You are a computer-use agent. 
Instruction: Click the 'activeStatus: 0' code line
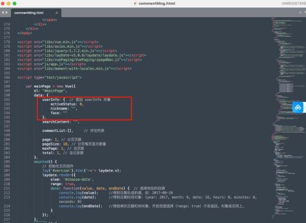[67, 104]
